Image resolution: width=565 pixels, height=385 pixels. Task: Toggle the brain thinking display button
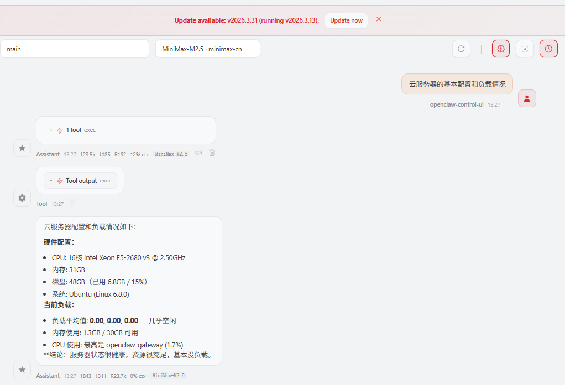tap(501, 49)
